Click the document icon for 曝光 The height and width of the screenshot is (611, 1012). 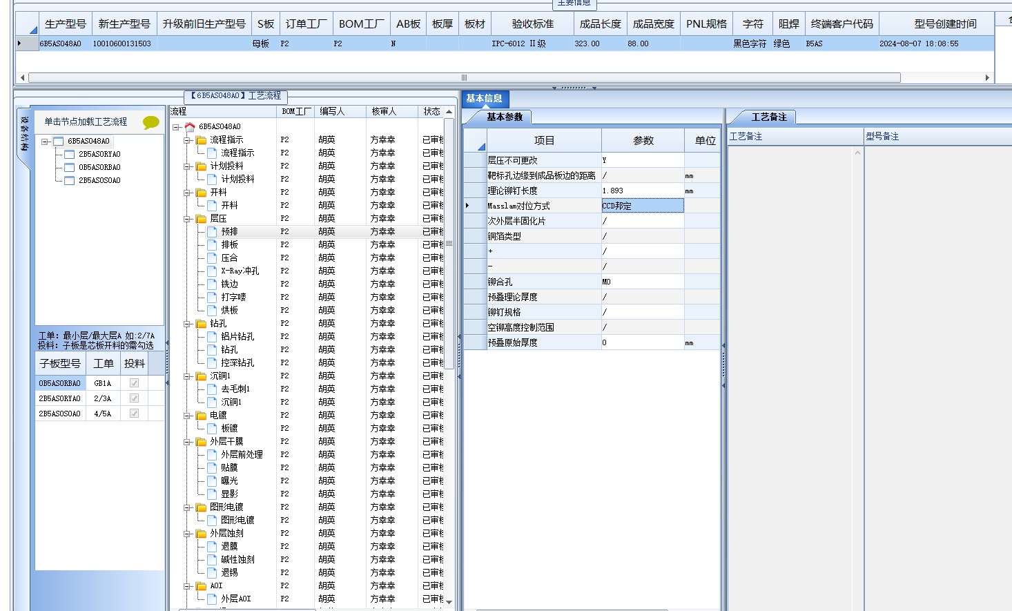pyautogui.click(x=213, y=481)
